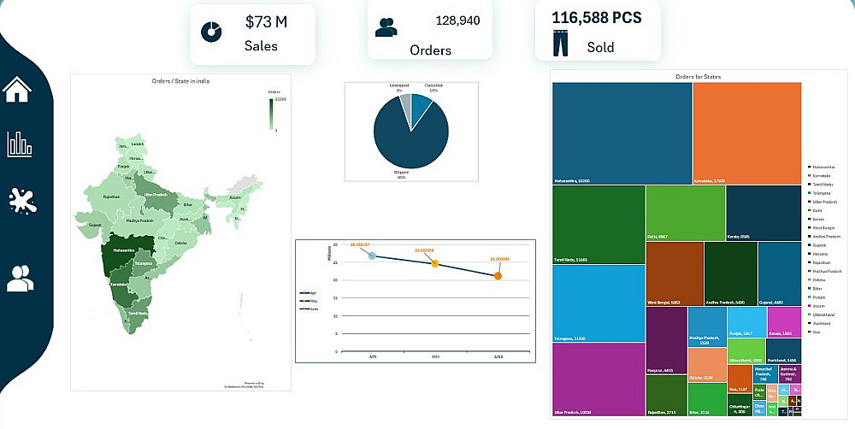Viewport: 855px width, 429px height.
Task: Select the paint splash sidebar icon
Action: [22, 201]
